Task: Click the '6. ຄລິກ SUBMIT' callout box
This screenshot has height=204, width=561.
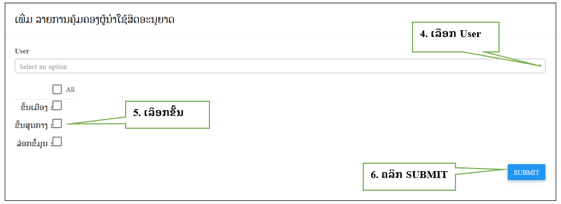Action: 409,176
